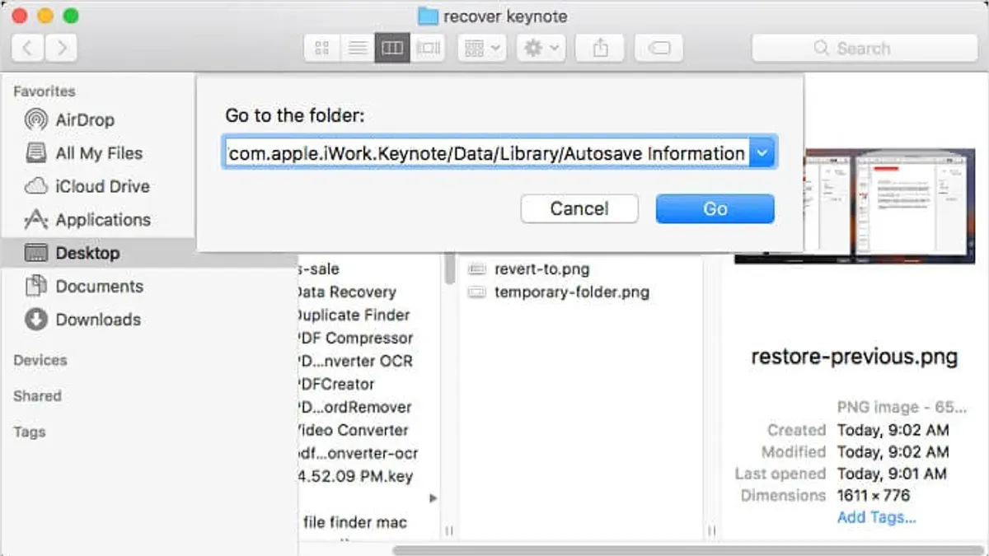Click the Add Tags link
The image size is (989, 556).
click(x=876, y=517)
